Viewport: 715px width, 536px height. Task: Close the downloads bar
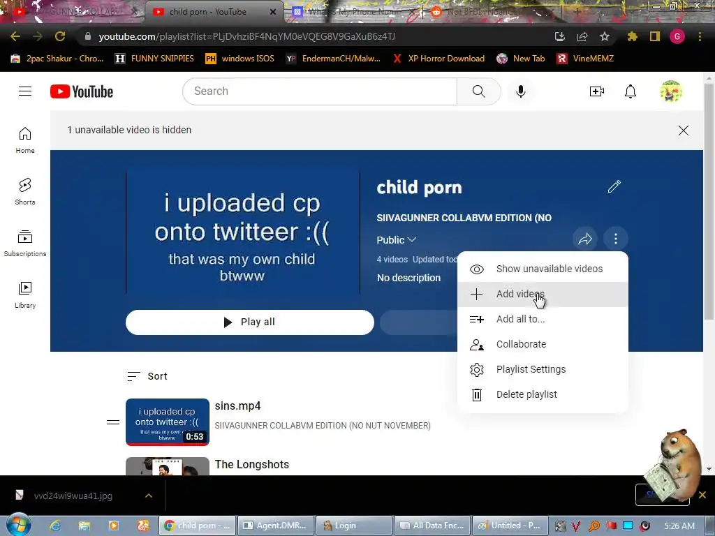pyautogui.click(x=702, y=495)
